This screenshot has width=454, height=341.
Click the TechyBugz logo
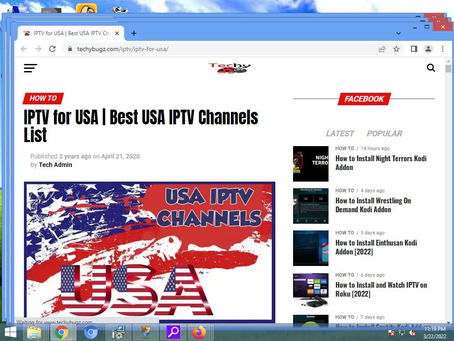230,68
